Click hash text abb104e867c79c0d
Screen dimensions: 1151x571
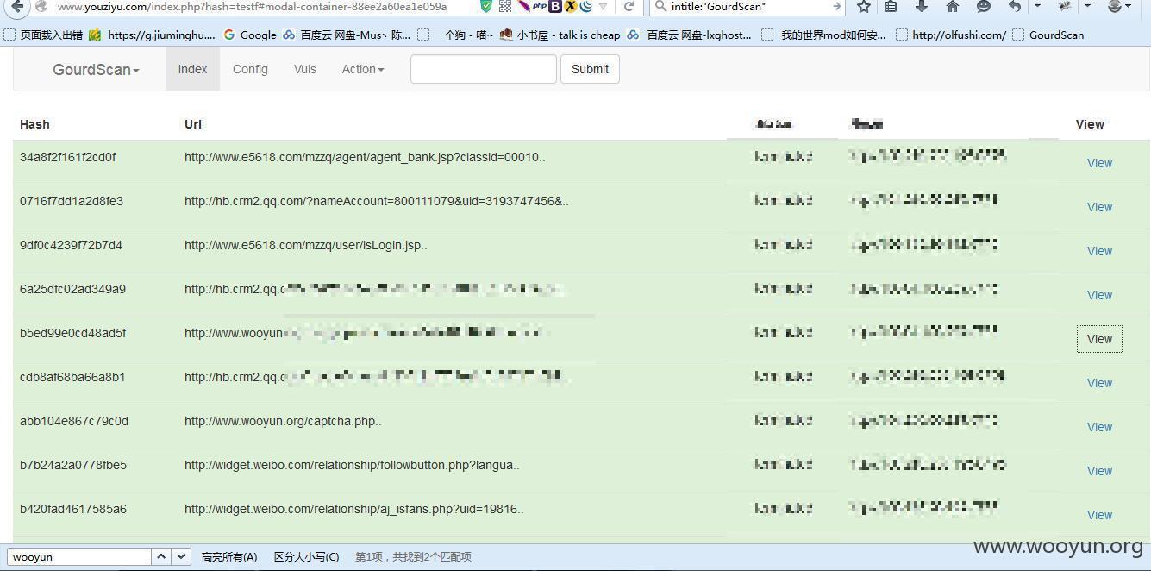pyautogui.click(x=74, y=421)
